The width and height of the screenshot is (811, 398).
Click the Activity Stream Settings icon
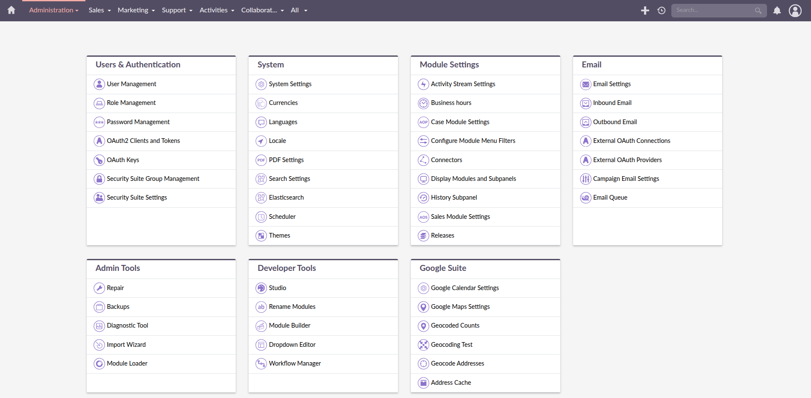click(x=423, y=84)
